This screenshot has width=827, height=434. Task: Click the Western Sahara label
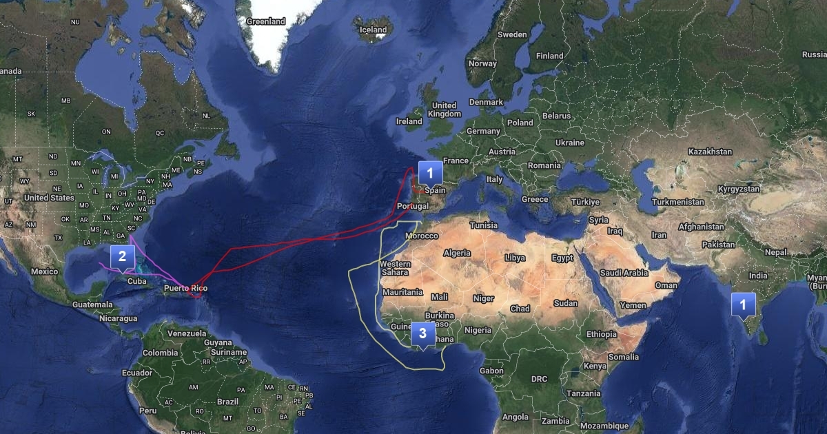395,268
